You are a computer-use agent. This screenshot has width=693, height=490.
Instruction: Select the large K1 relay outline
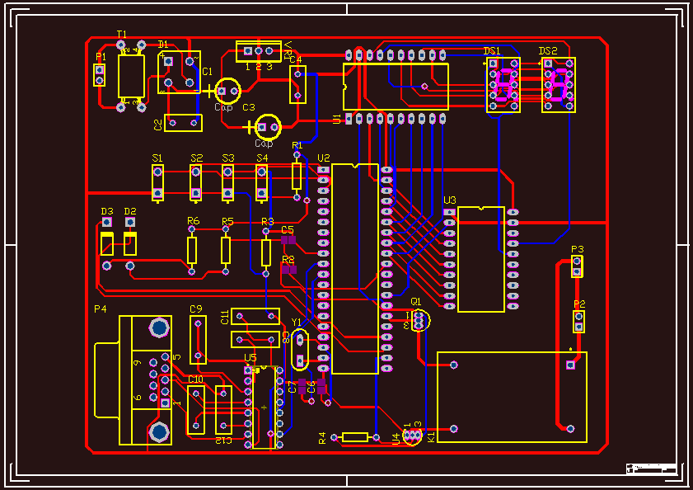click(513, 397)
